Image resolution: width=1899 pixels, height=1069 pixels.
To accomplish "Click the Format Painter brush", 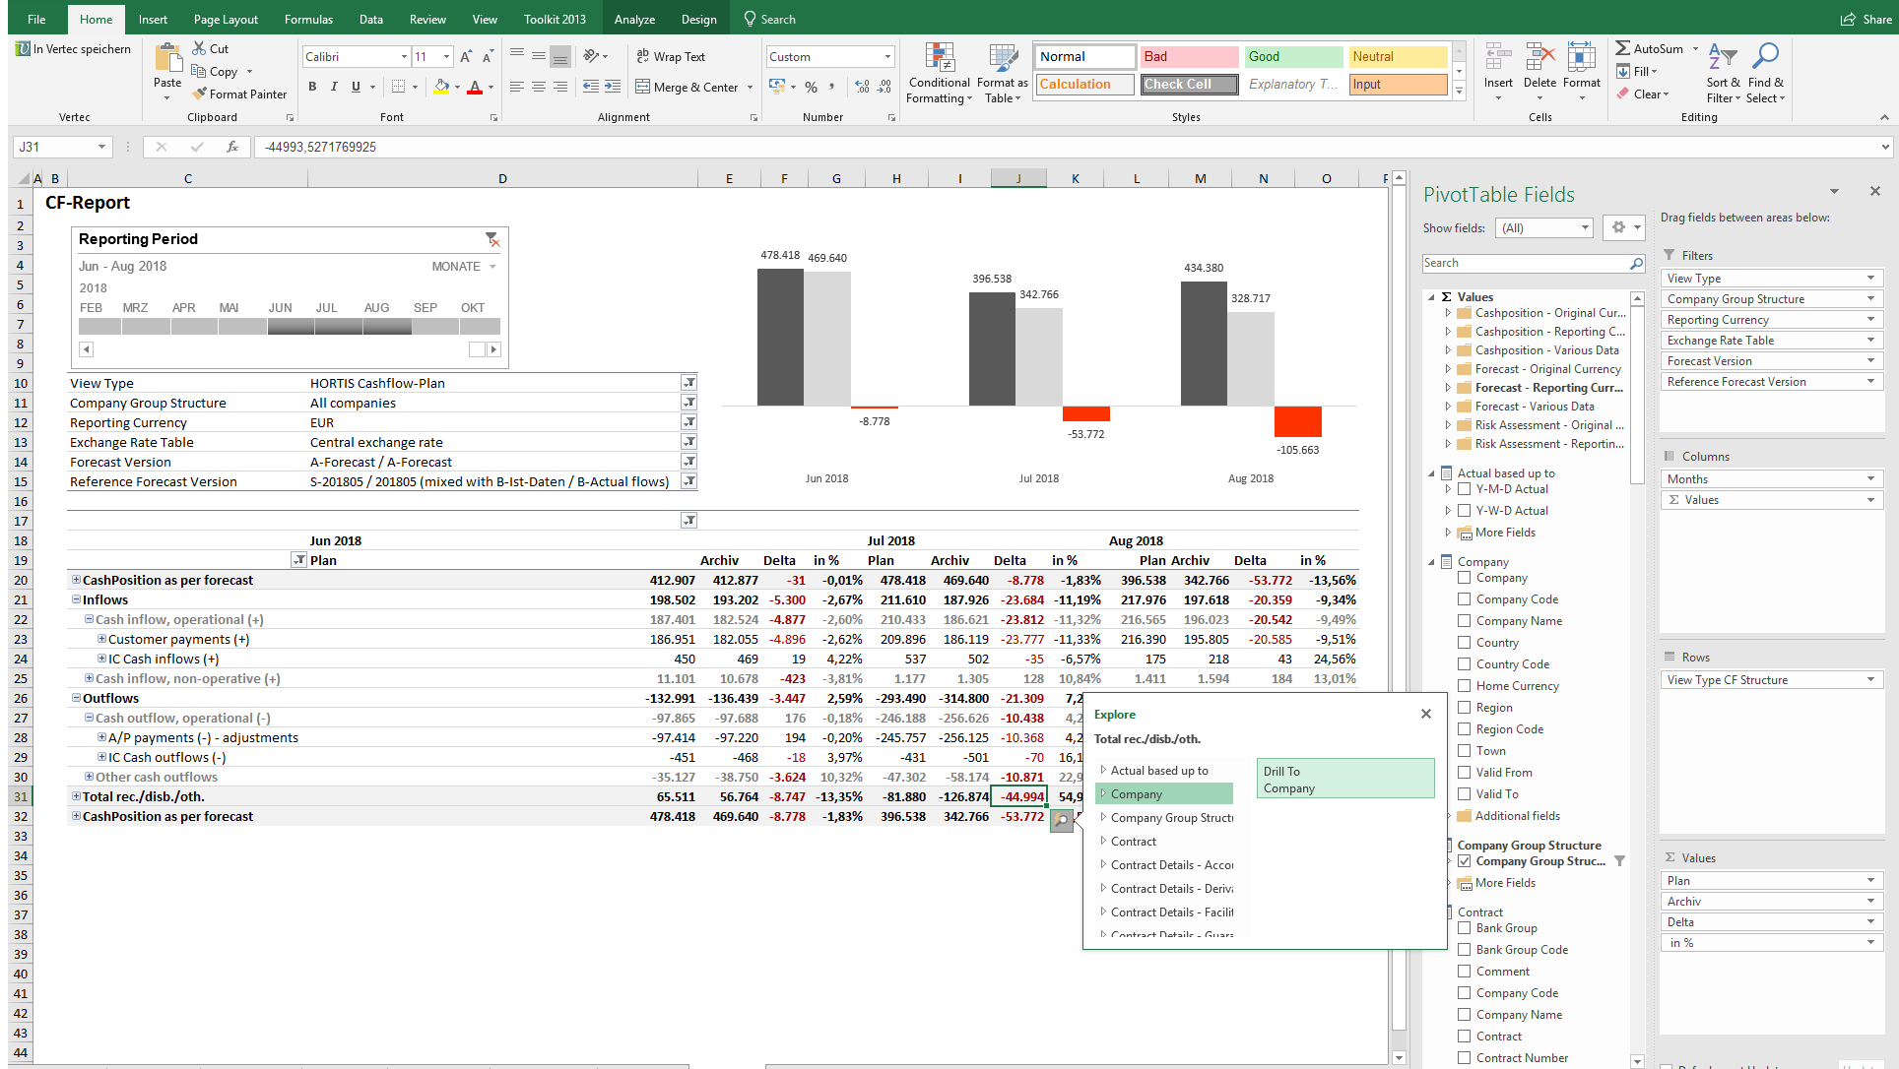I will click(200, 94).
